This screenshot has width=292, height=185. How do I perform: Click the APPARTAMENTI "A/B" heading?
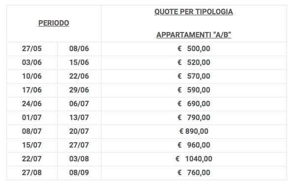pos(194,35)
